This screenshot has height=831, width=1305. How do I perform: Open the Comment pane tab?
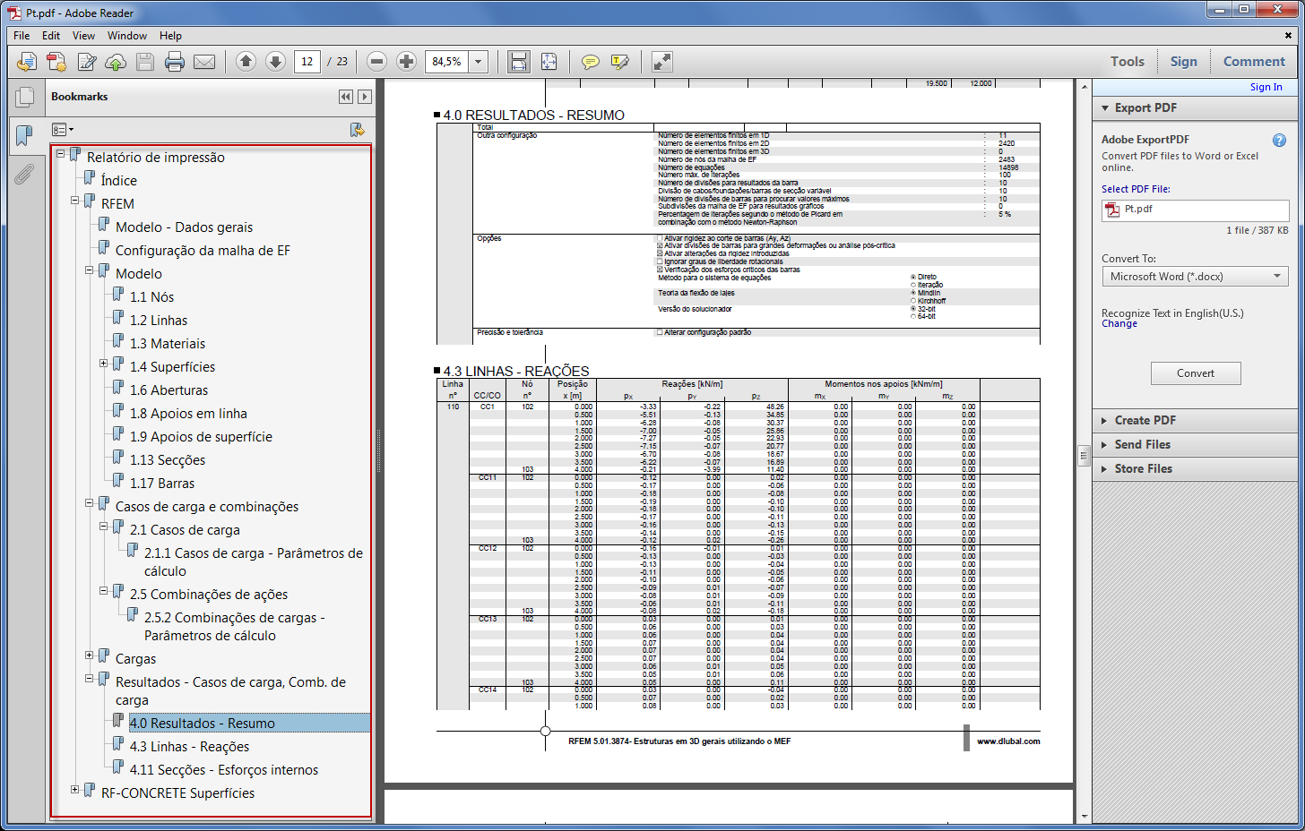pyautogui.click(x=1254, y=62)
